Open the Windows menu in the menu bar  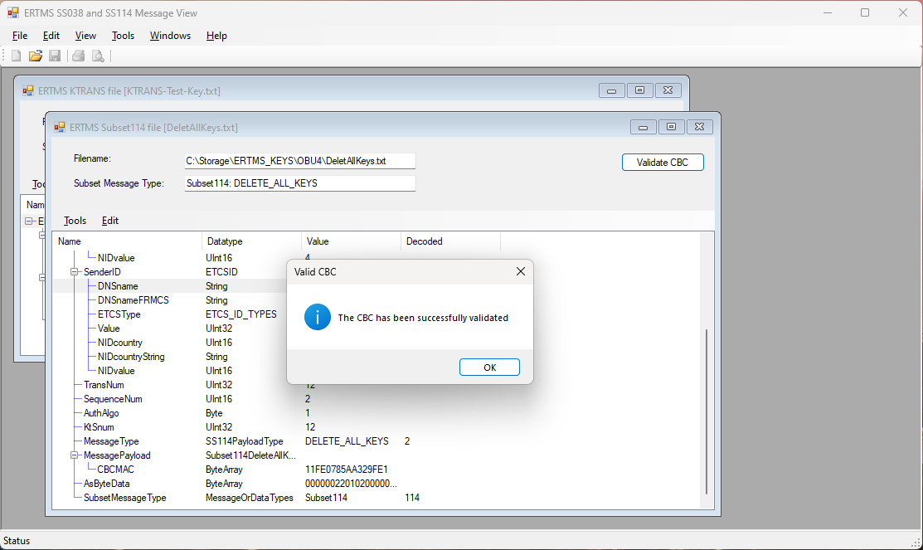[170, 36]
